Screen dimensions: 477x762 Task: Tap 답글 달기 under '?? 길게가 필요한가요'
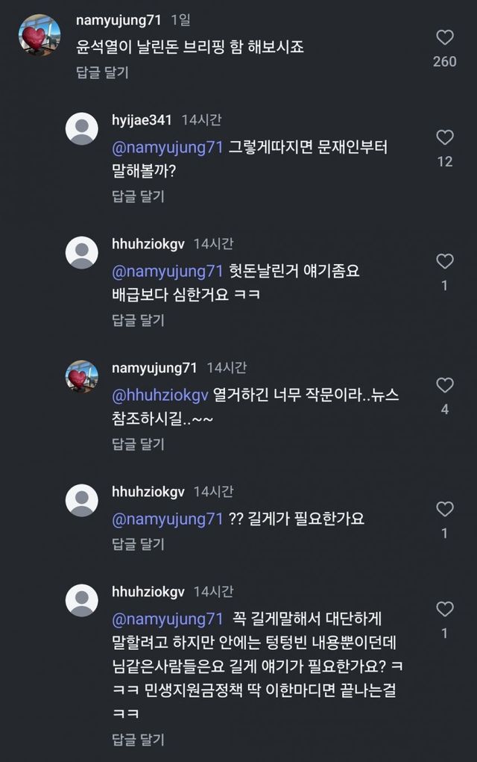pyautogui.click(x=138, y=543)
